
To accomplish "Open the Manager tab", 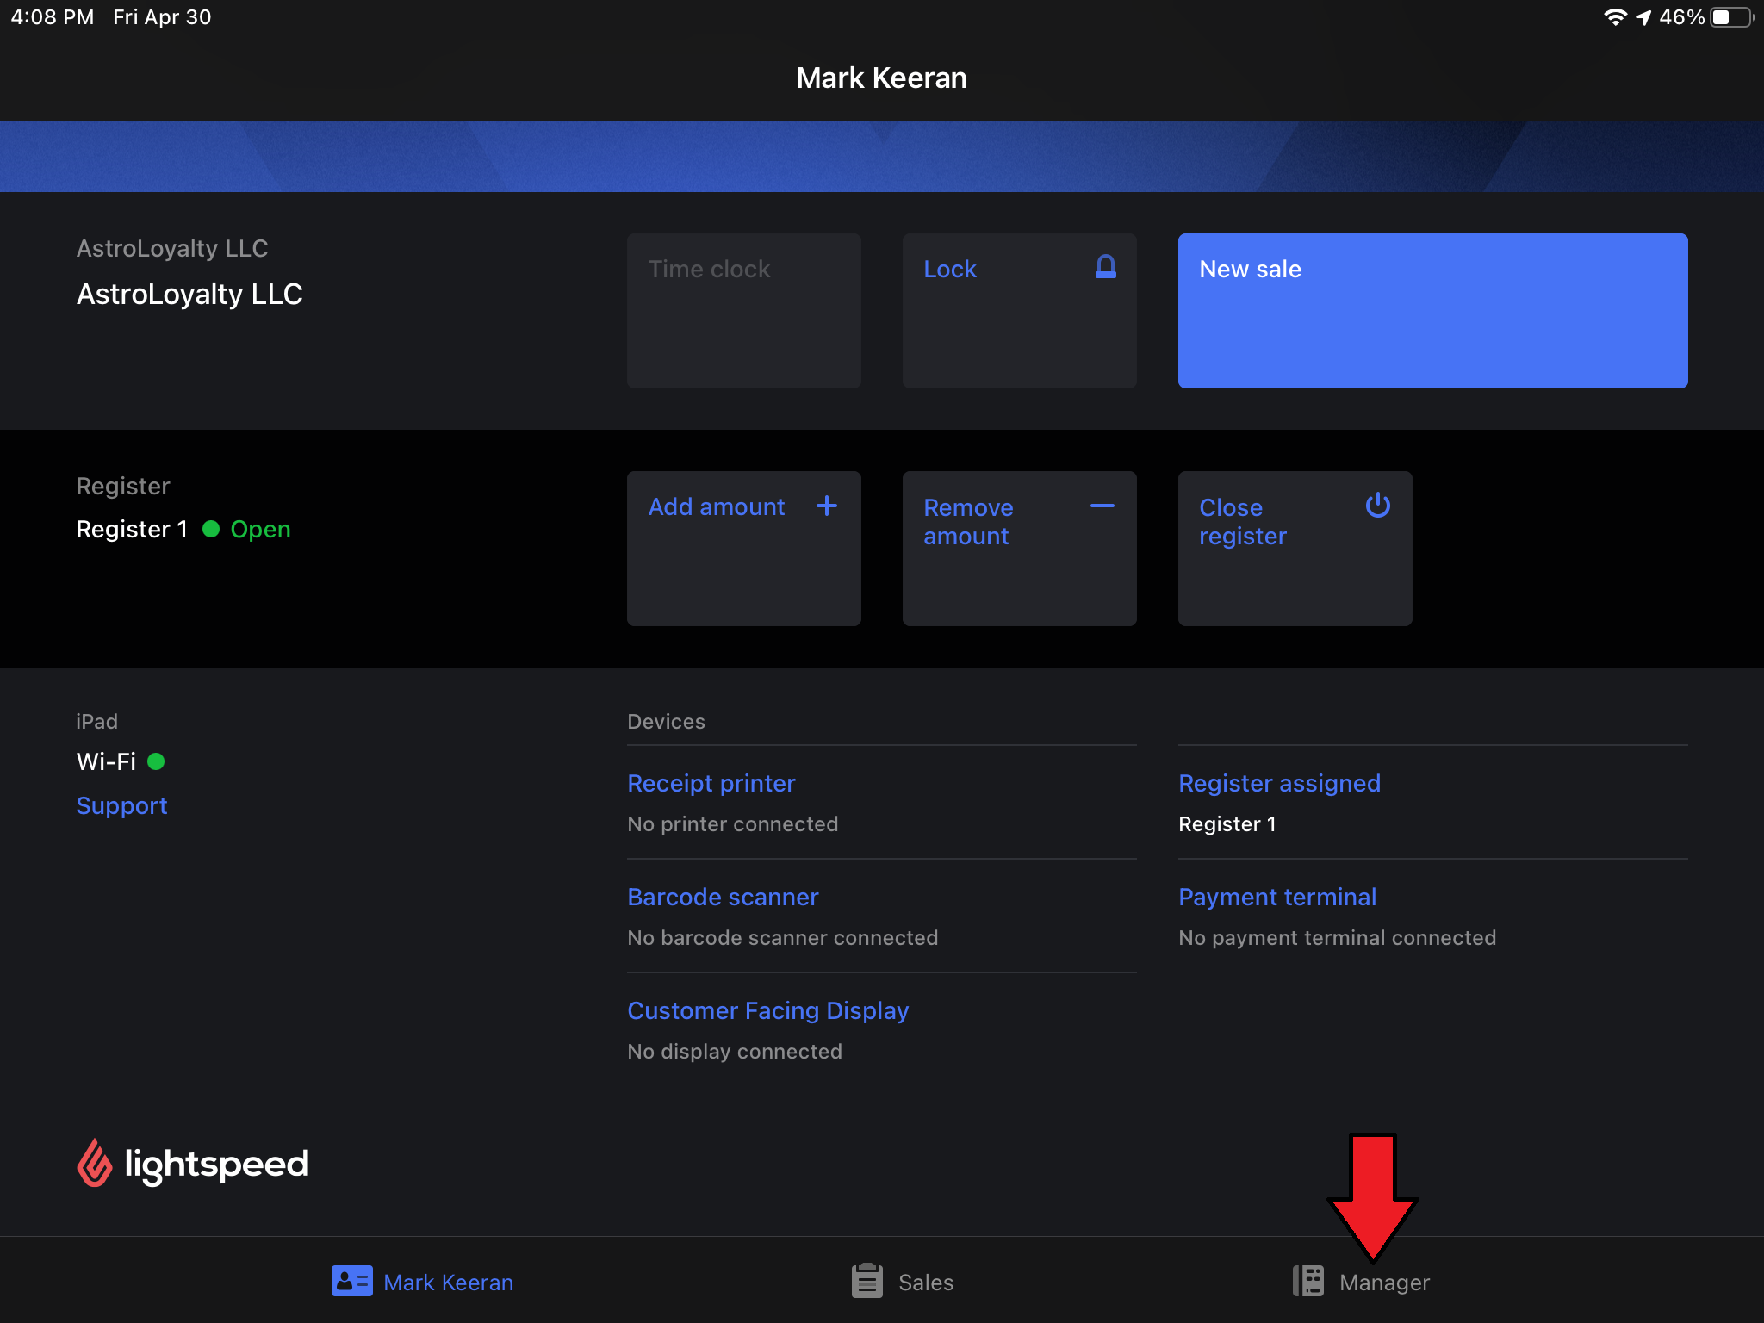I will 1383,1283.
